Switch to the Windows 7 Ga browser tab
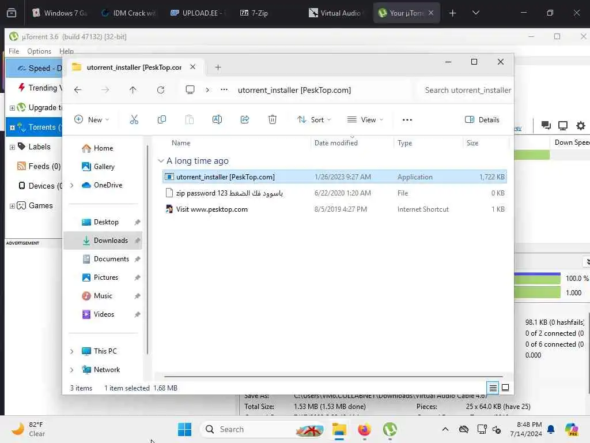590x443 pixels. click(60, 13)
